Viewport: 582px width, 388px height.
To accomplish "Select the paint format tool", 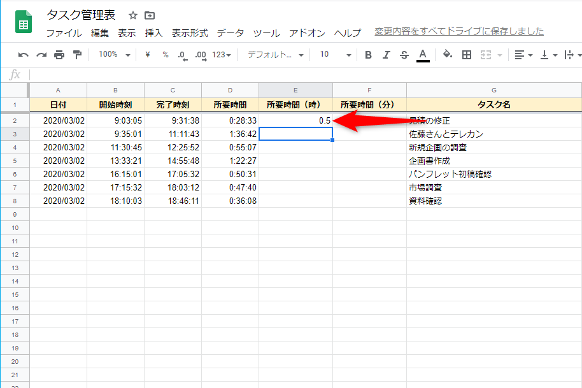I will click(78, 55).
